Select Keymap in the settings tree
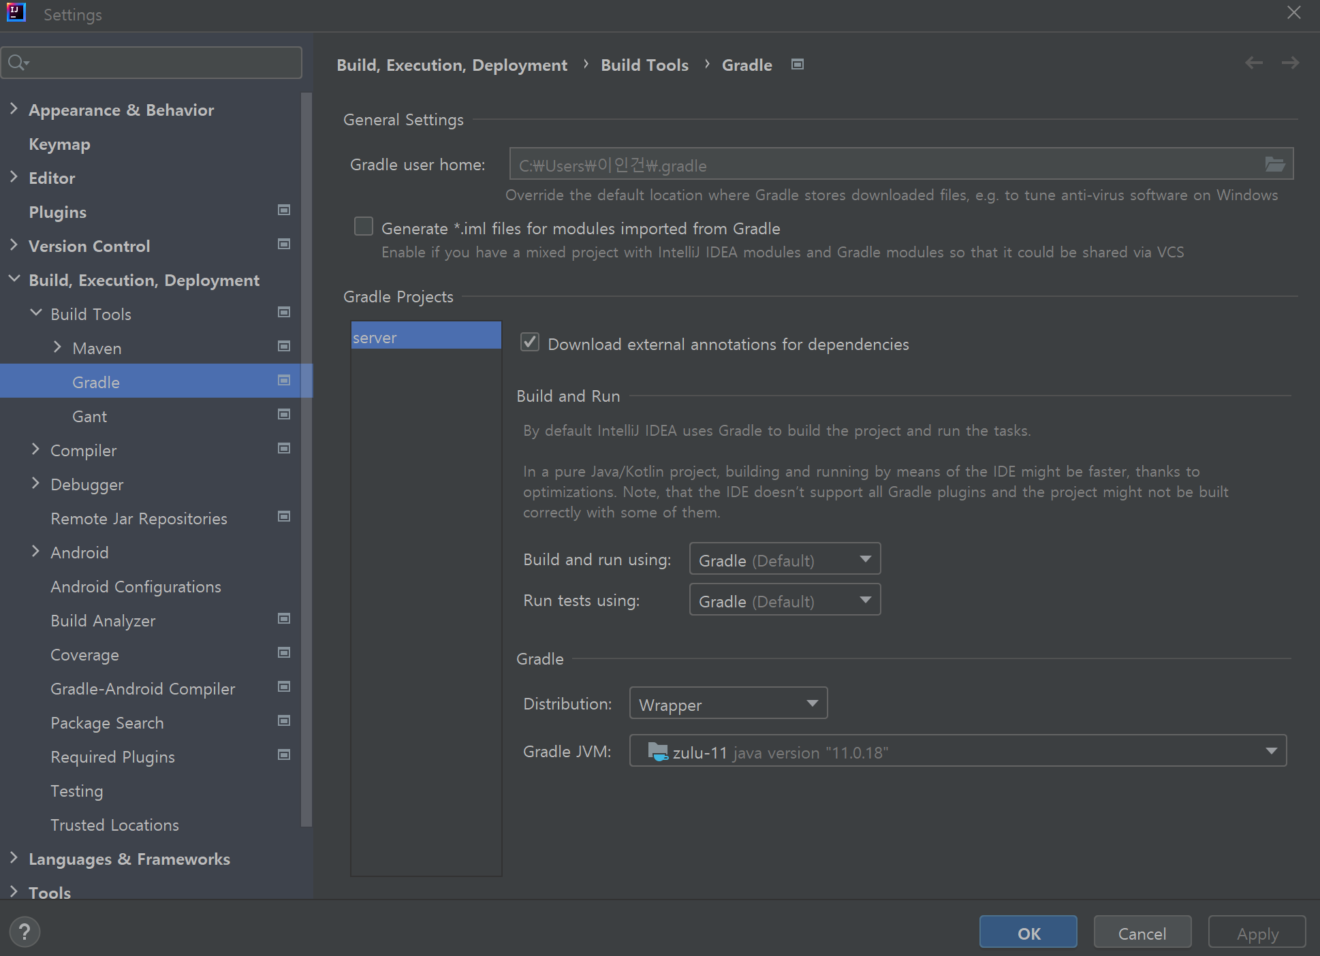This screenshot has width=1320, height=956. [59, 144]
